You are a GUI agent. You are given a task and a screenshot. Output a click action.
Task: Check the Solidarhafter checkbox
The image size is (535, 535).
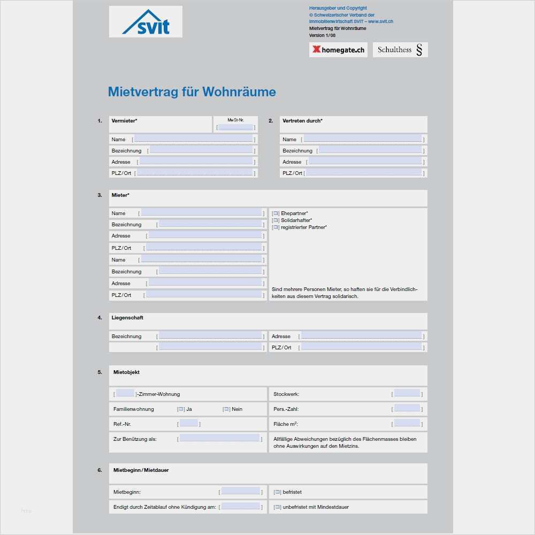click(x=276, y=220)
